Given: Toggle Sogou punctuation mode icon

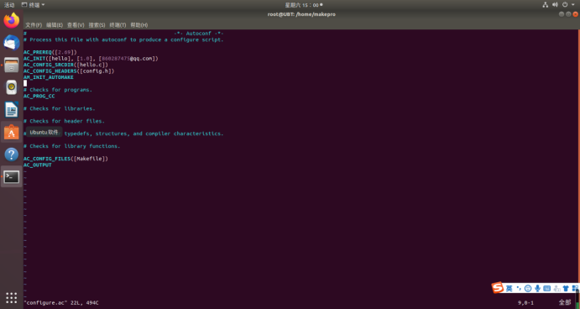Looking at the screenshot, I should 519,289.
